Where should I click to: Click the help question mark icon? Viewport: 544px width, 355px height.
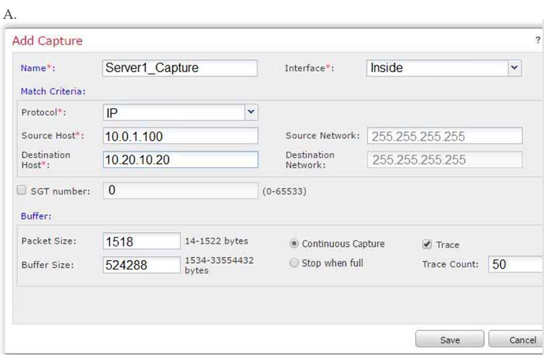[537, 40]
